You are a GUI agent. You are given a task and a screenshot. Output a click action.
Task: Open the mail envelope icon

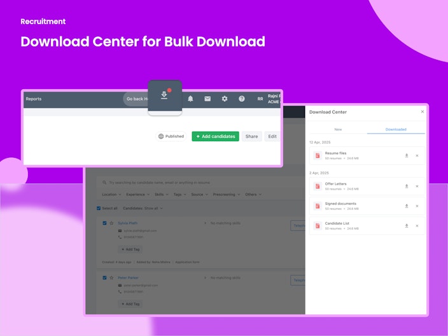207,99
